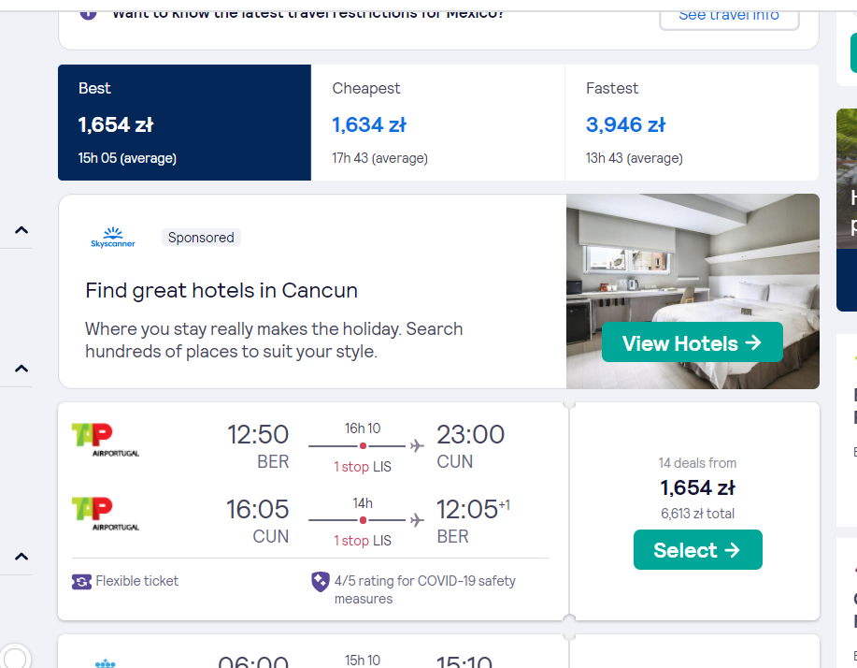This screenshot has height=668, width=857.
Task: Select the Best sorting tab
Action: pyautogui.click(x=185, y=123)
